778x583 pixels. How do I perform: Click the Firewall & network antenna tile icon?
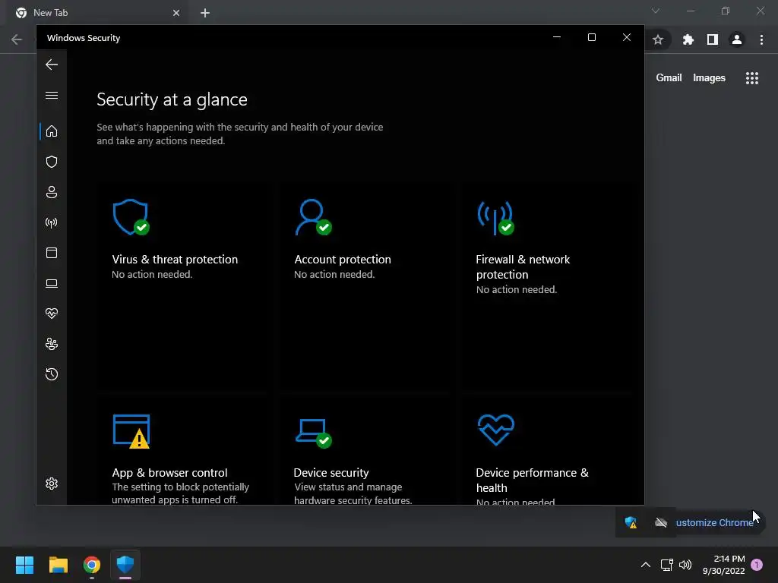click(495, 218)
